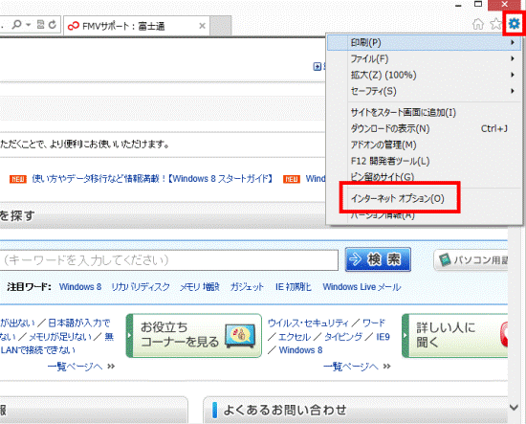Image resolution: width=526 pixels, height=424 pixels.
Task: Click the Windows 8 hot keyword link
Action: coord(80,287)
